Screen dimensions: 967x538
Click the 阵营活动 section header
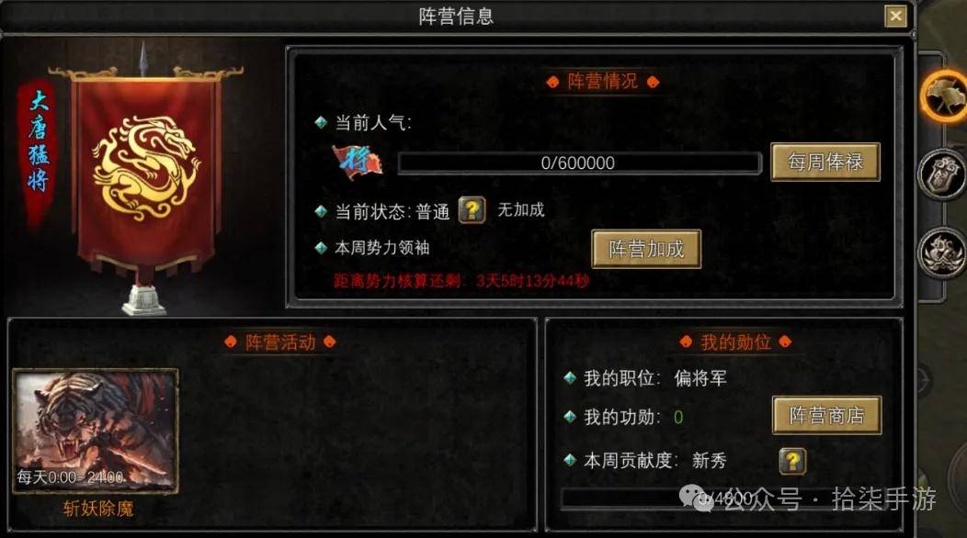pyautogui.click(x=280, y=342)
